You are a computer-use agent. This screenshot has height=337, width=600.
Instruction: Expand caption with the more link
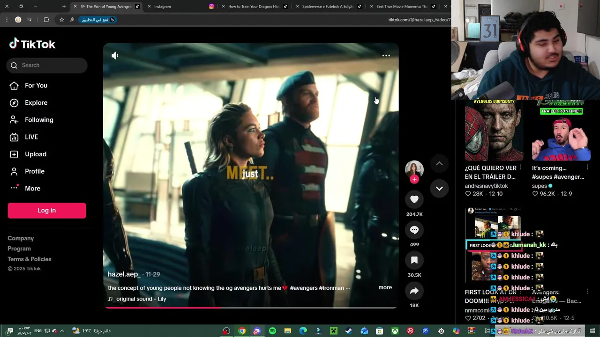(385, 287)
